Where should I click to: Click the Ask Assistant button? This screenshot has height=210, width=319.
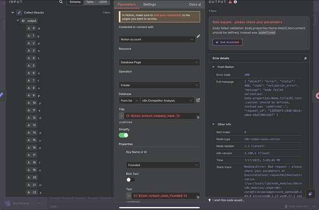point(227,42)
